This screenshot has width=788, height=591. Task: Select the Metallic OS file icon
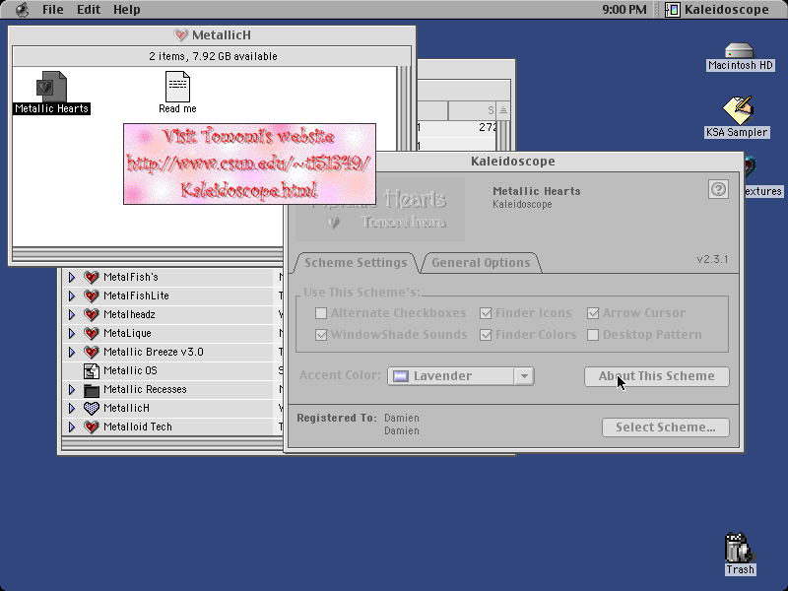coord(91,371)
